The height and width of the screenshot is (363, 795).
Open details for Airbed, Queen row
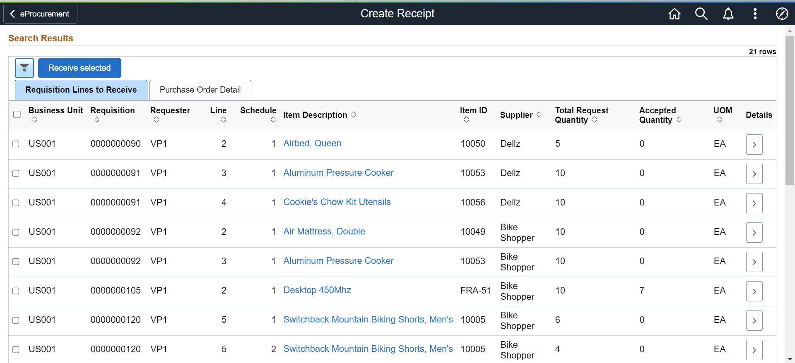(x=754, y=144)
